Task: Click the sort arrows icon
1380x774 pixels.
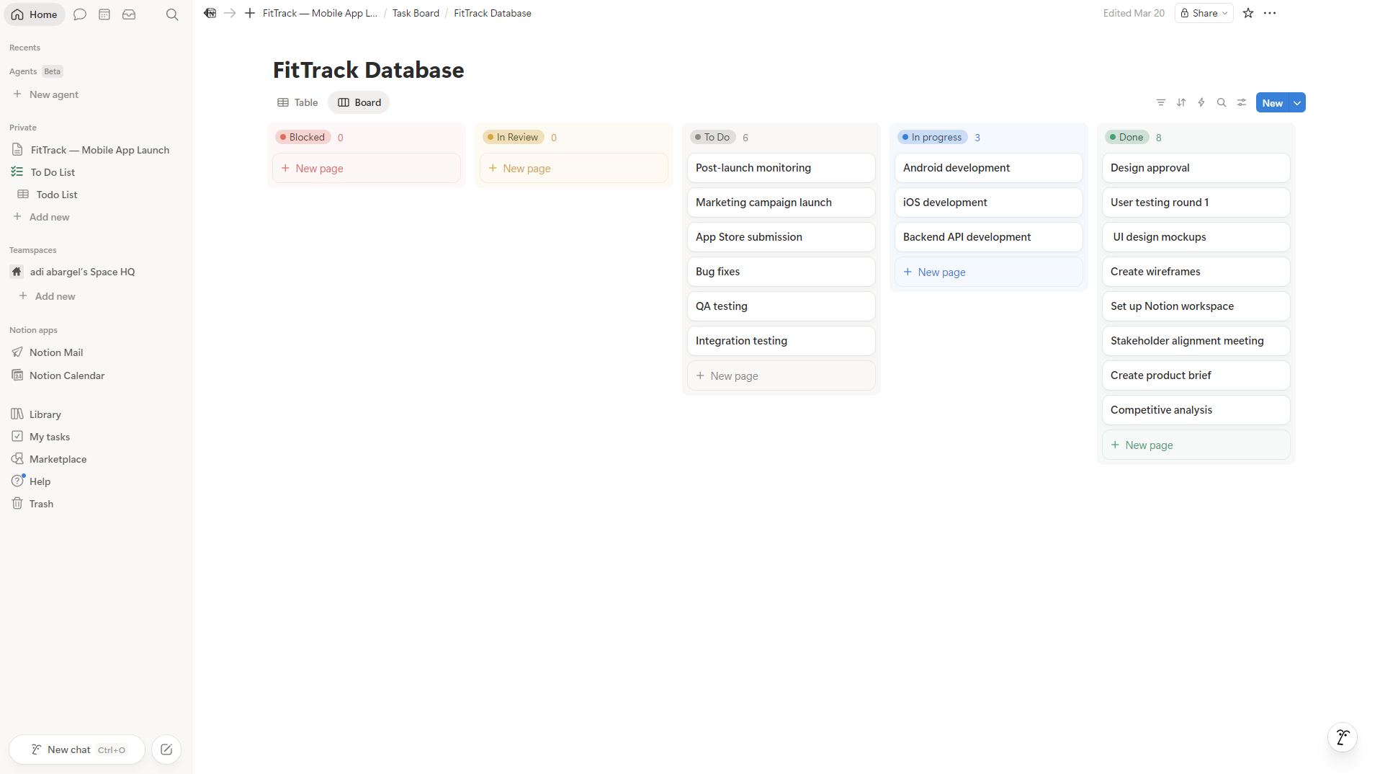Action: click(1180, 102)
